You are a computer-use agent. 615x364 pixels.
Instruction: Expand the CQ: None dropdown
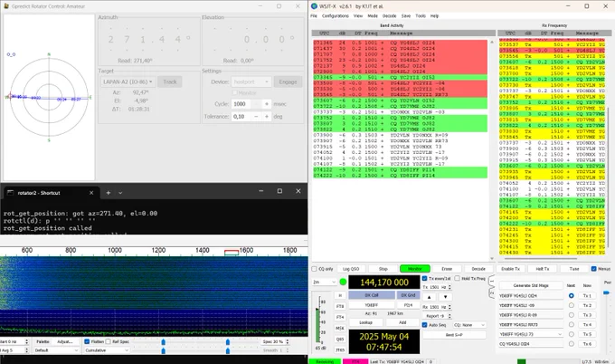[469, 325]
